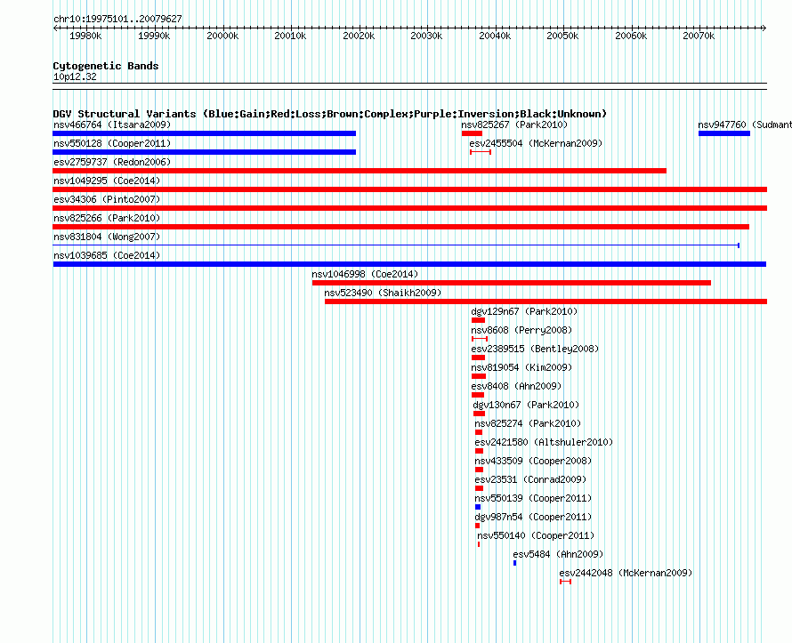Screen dimensions: 792x643
Task: Open the esv2421580 (Altshuler2010) label
Action: tap(544, 442)
